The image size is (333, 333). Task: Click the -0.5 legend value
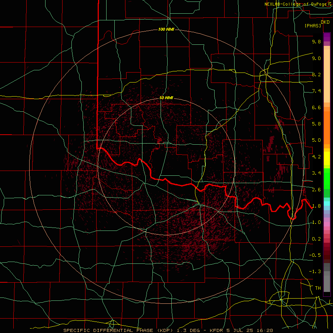pos(315,255)
